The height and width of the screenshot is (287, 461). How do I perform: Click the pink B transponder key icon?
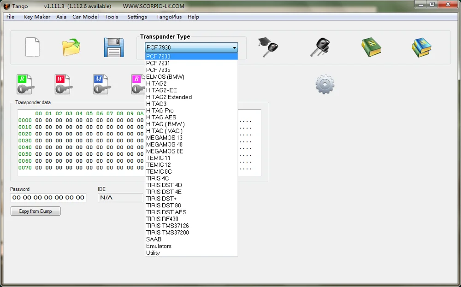[x=137, y=84]
